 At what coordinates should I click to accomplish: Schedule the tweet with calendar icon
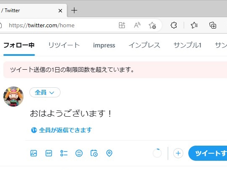point(94,153)
